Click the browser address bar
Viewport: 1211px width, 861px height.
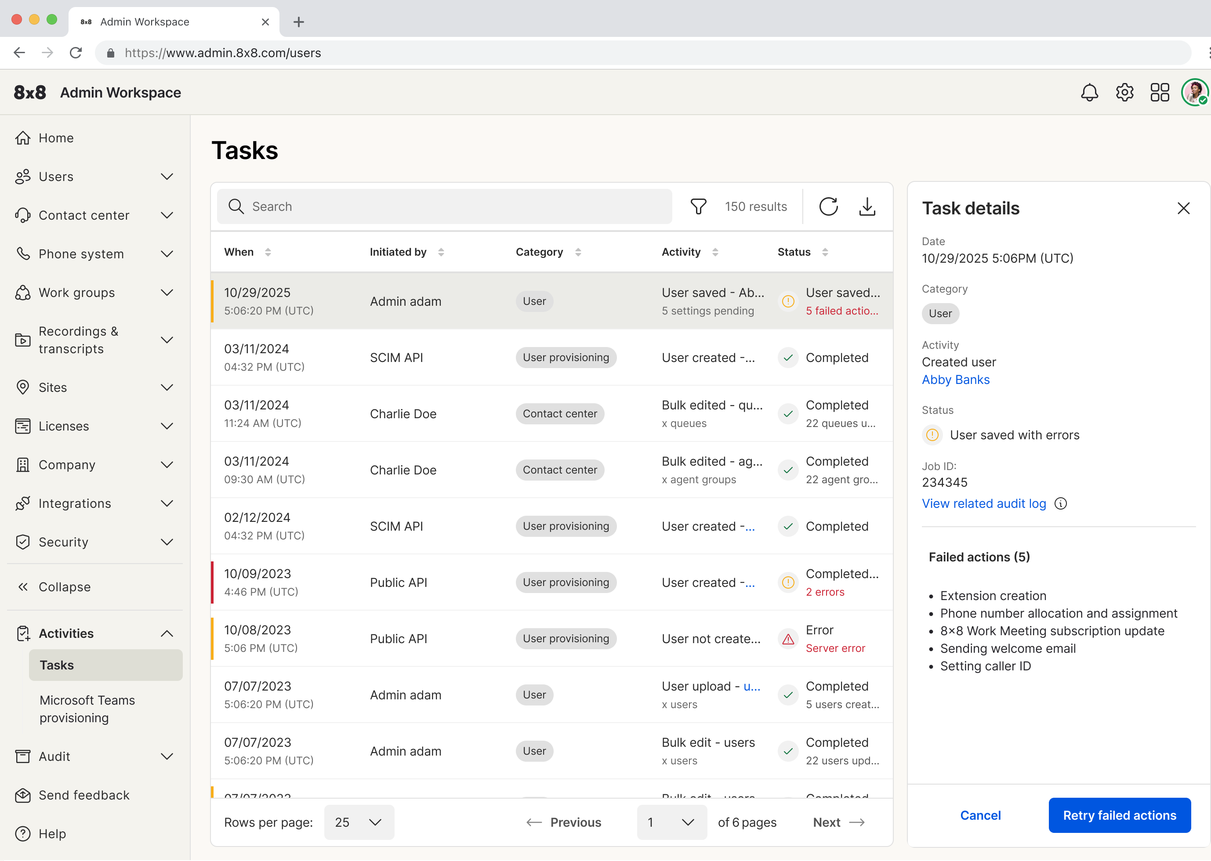click(x=642, y=52)
